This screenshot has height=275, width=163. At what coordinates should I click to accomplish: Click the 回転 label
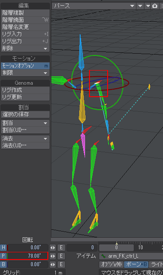pos(27,240)
